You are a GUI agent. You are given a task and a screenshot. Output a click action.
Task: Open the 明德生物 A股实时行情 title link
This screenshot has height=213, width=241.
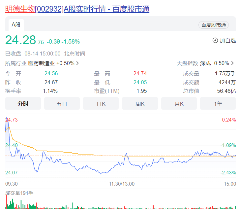coord(77,9)
